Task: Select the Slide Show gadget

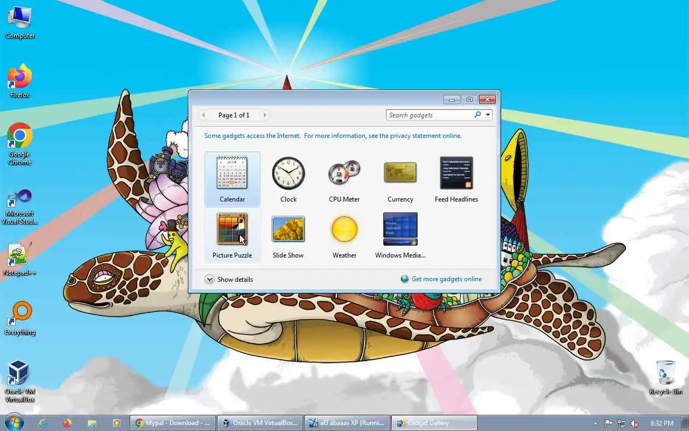Action: click(x=288, y=235)
